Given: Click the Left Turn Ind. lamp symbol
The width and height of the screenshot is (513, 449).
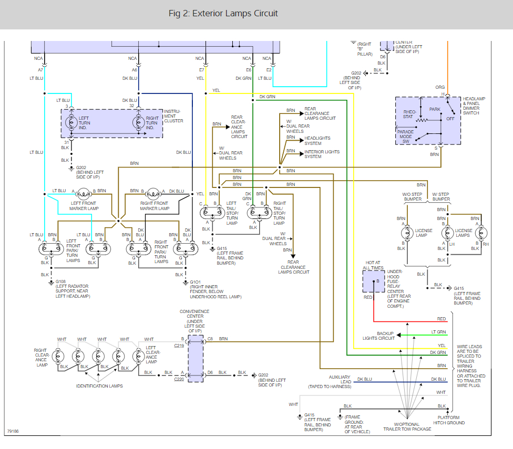Looking at the screenshot, I should point(71,122).
